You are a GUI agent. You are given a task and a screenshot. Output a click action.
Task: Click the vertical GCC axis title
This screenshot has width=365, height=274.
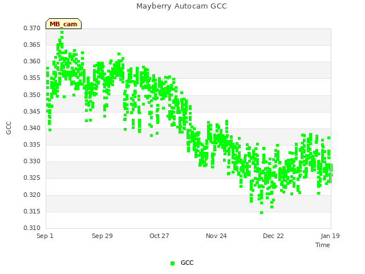(9, 128)
